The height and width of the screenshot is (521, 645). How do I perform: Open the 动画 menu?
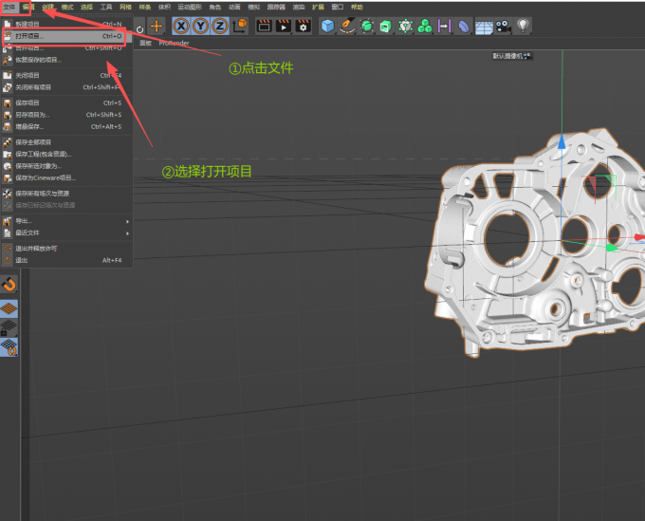pyautogui.click(x=234, y=7)
